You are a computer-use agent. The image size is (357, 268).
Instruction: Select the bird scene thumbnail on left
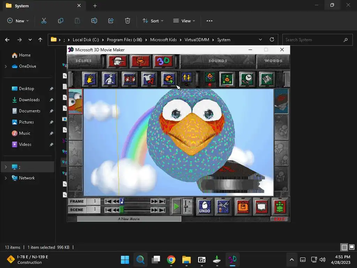(x=75, y=101)
